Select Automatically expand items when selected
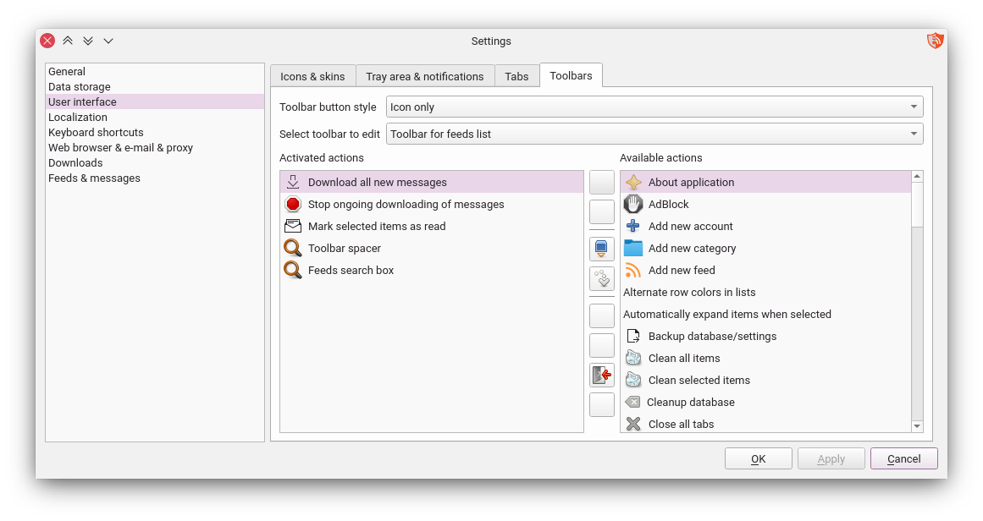Image resolution: width=983 pixels, height=521 pixels. [x=726, y=314]
